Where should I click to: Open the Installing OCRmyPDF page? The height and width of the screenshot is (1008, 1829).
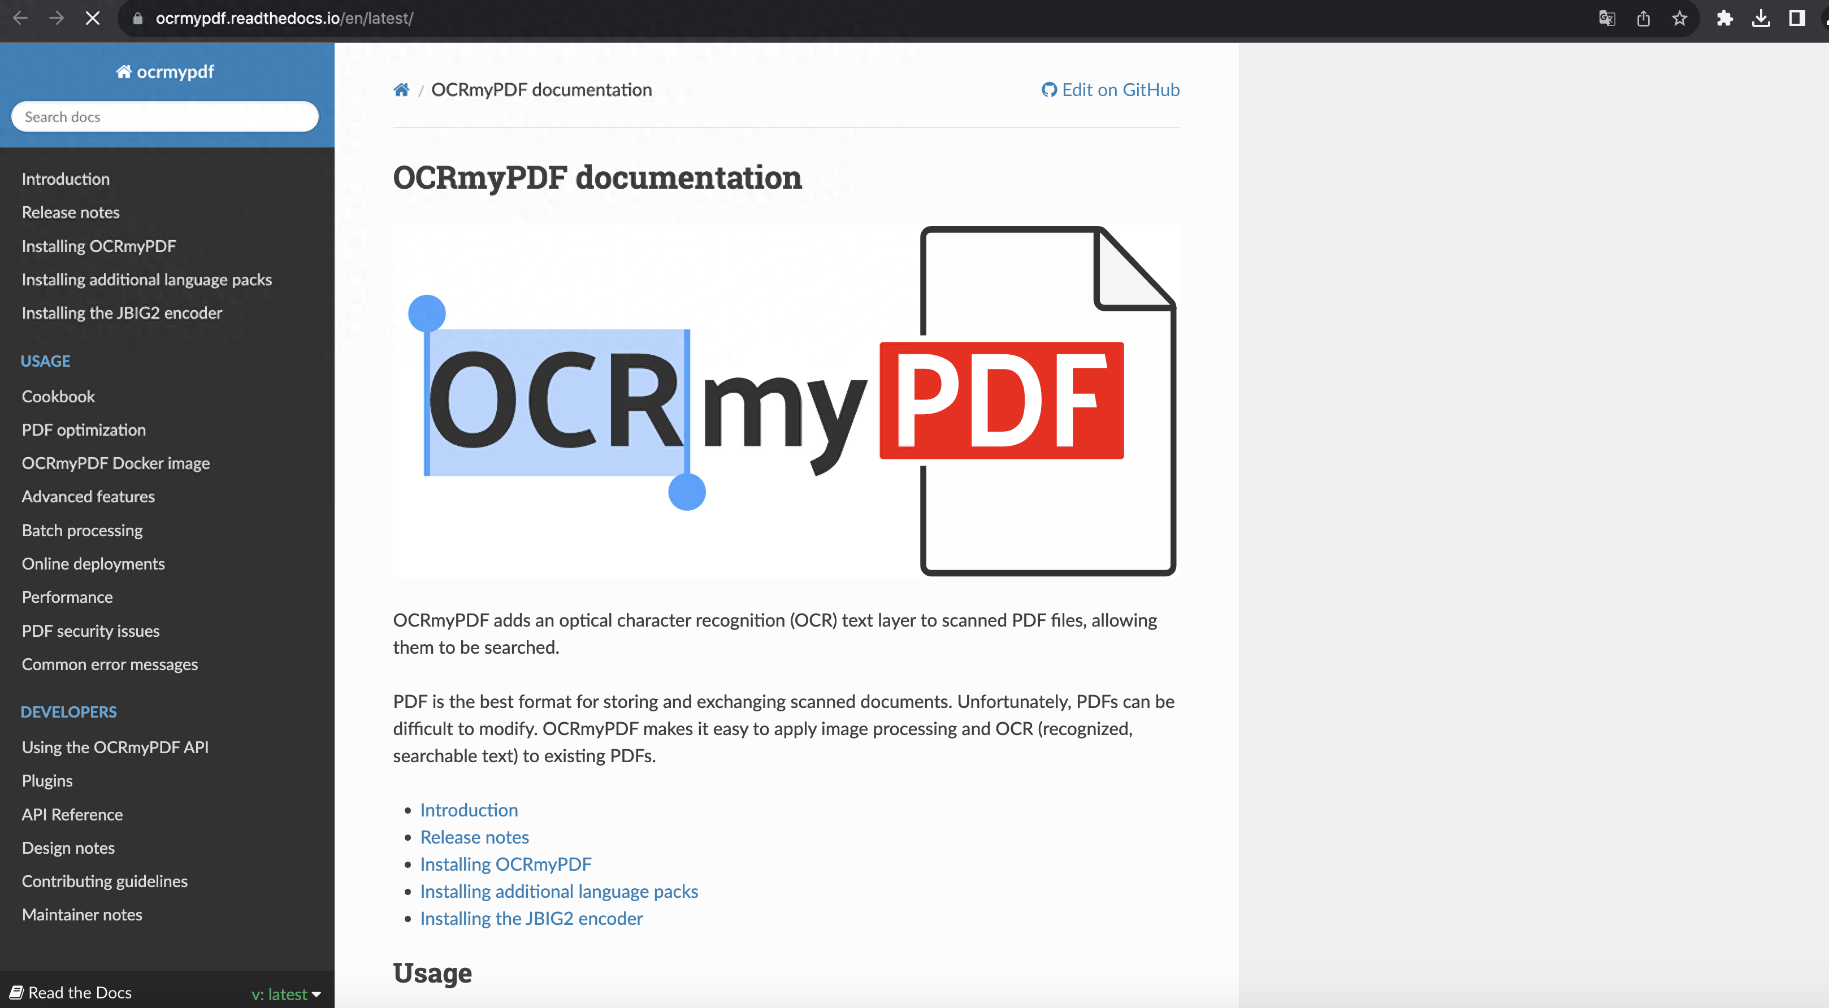[98, 245]
